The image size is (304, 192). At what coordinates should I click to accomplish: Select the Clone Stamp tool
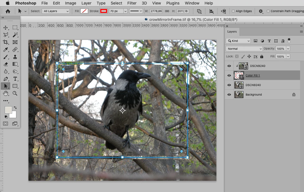(x=15, y=57)
